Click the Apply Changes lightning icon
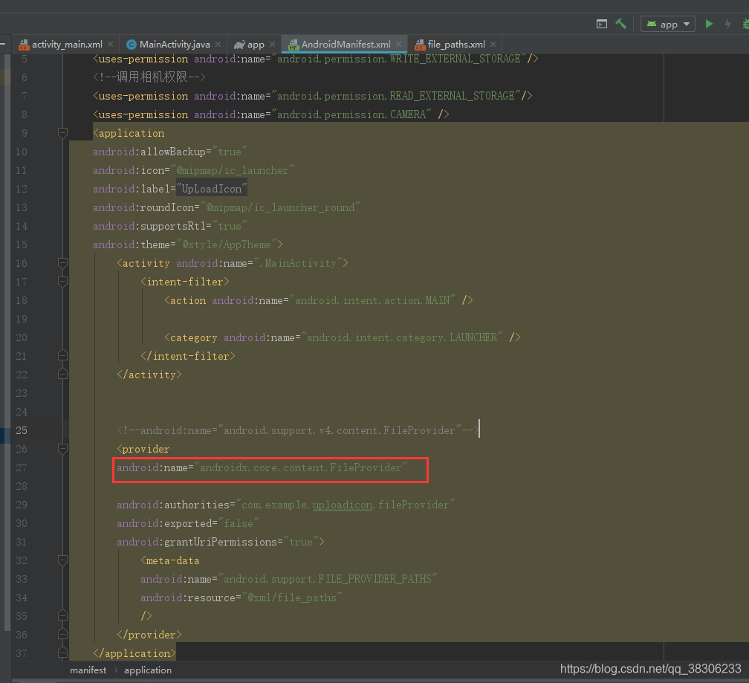Image resolution: width=749 pixels, height=683 pixels. coord(728,24)
